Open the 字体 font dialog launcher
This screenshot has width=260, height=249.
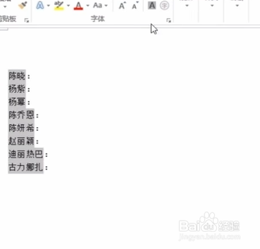(168, 21)
